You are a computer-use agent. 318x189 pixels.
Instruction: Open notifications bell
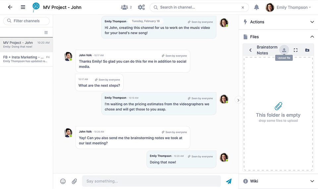tap(256, 7)
